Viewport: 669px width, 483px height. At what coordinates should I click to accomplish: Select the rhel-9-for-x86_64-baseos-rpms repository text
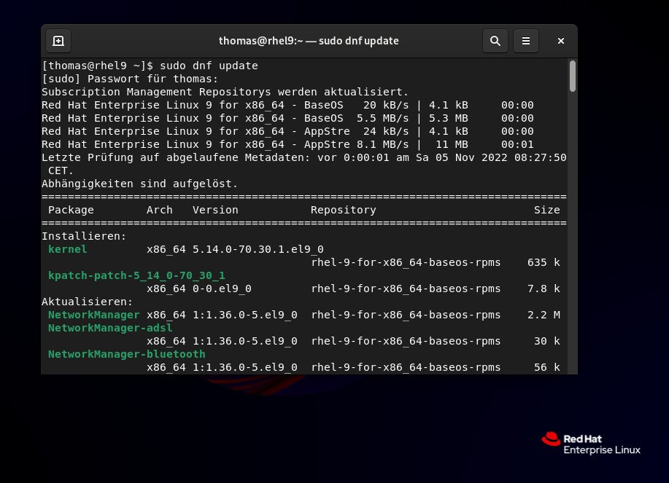pos(405,262)
